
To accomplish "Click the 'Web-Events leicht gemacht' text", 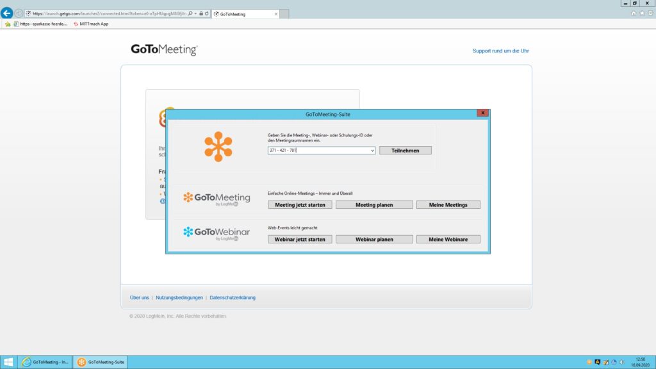I will pyautogui.click(x=292, y=228).
